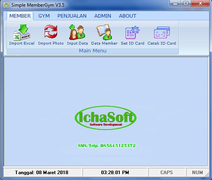The image size is (212, 180).
Task: Minimize the Simple MemberGym window
Action: point(175,3)
